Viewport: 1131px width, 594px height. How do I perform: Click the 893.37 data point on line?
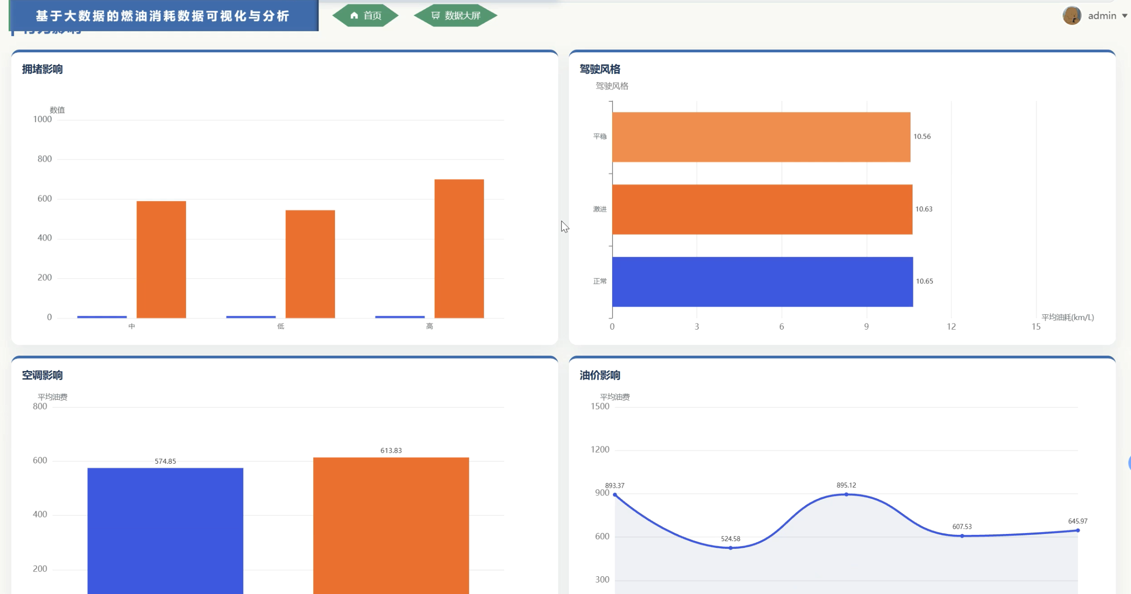point(615,495)
